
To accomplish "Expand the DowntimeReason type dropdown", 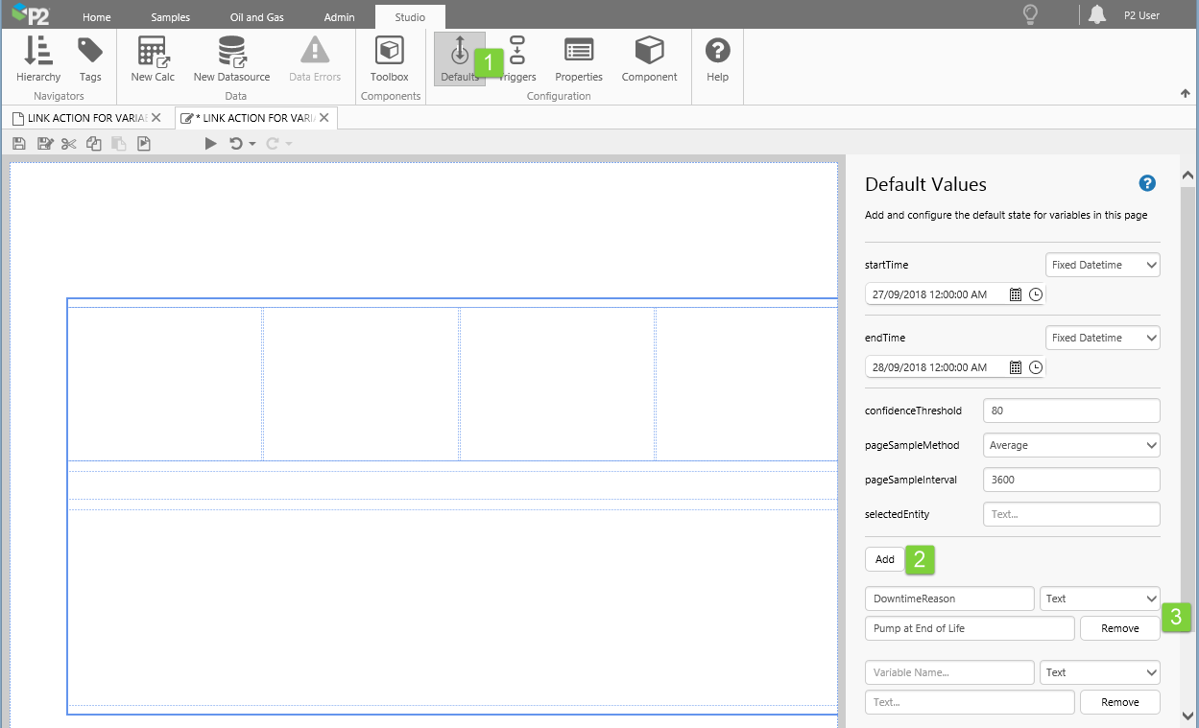I will [x=1100, y=599].
